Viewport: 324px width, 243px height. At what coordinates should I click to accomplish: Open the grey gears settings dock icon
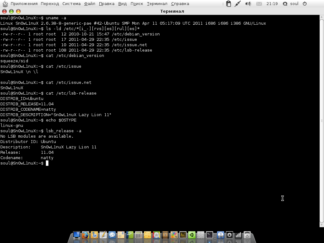pyautogui.click(x=201, y=235)
